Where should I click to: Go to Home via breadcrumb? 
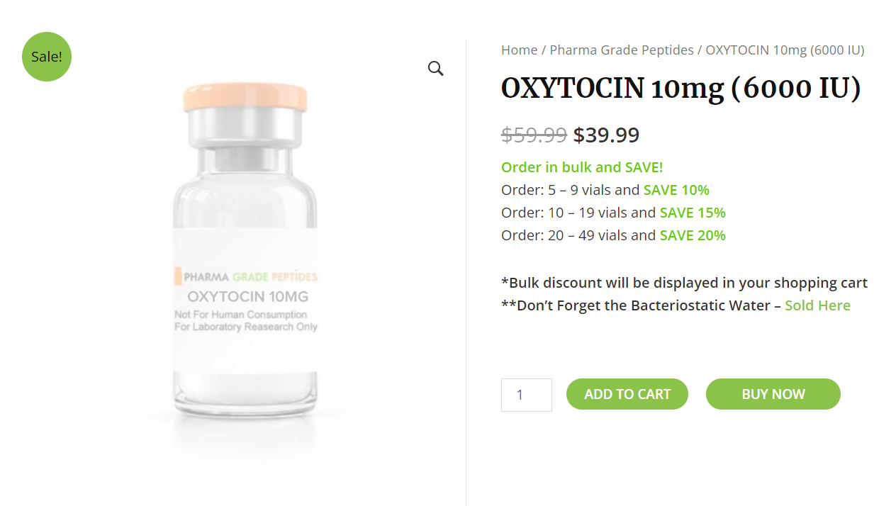click(519, 50)
